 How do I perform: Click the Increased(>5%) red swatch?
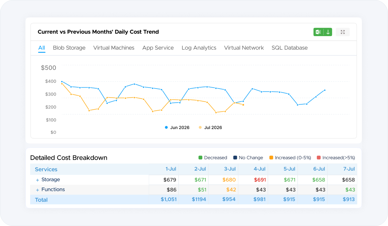click(319, 157)
